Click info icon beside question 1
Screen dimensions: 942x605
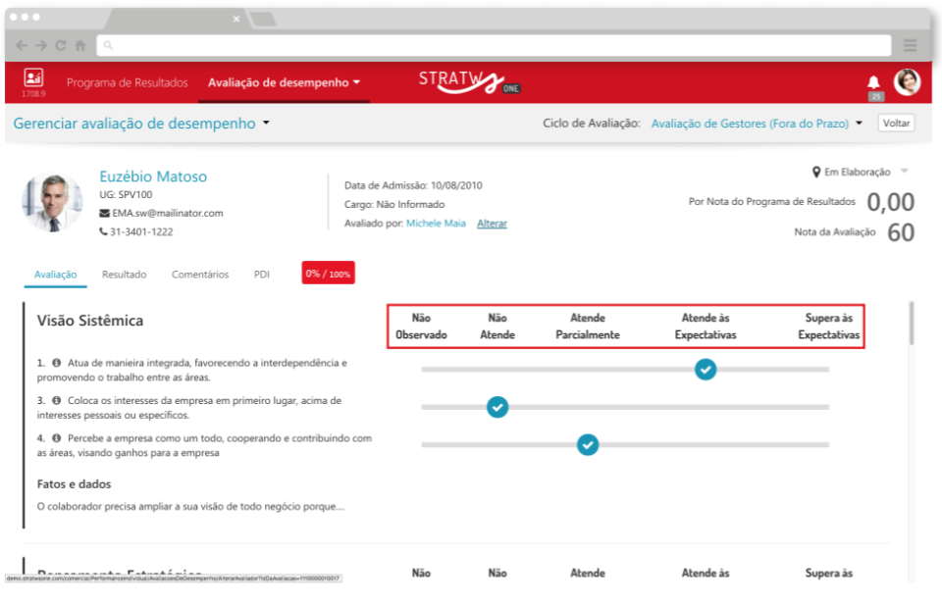57,363
